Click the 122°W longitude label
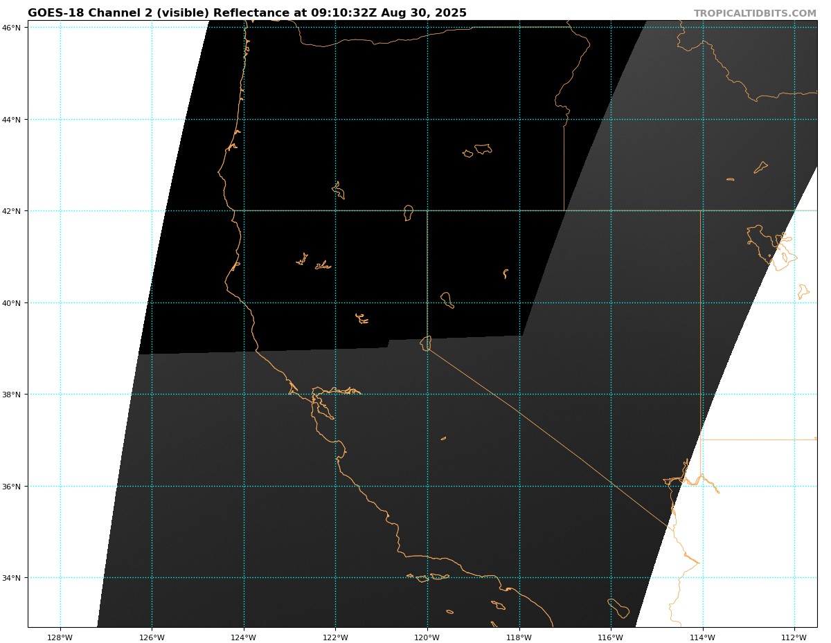The height and width of the screenshot is (643, 831). pyautogui.click(x=335, y=637)
